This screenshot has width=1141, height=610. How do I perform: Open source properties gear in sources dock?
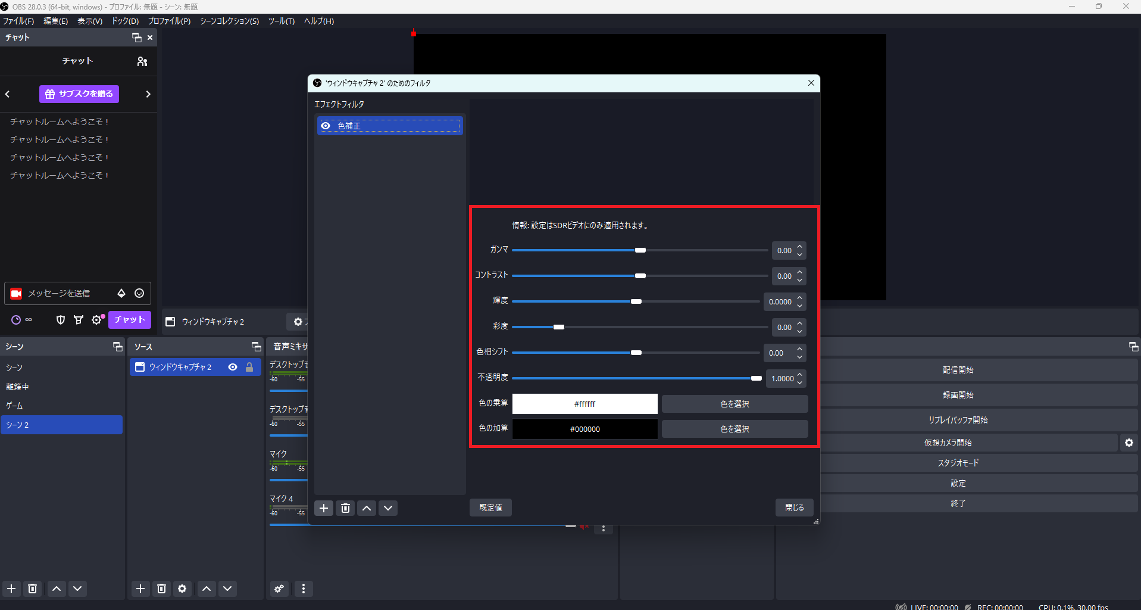pyautogui.click(x=182, y=589)
